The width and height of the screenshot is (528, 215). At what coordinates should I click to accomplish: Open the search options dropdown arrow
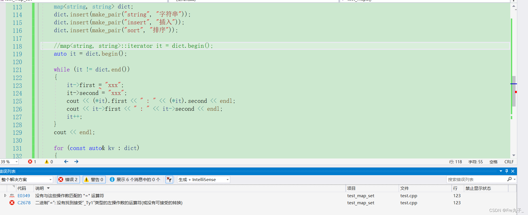515,179
